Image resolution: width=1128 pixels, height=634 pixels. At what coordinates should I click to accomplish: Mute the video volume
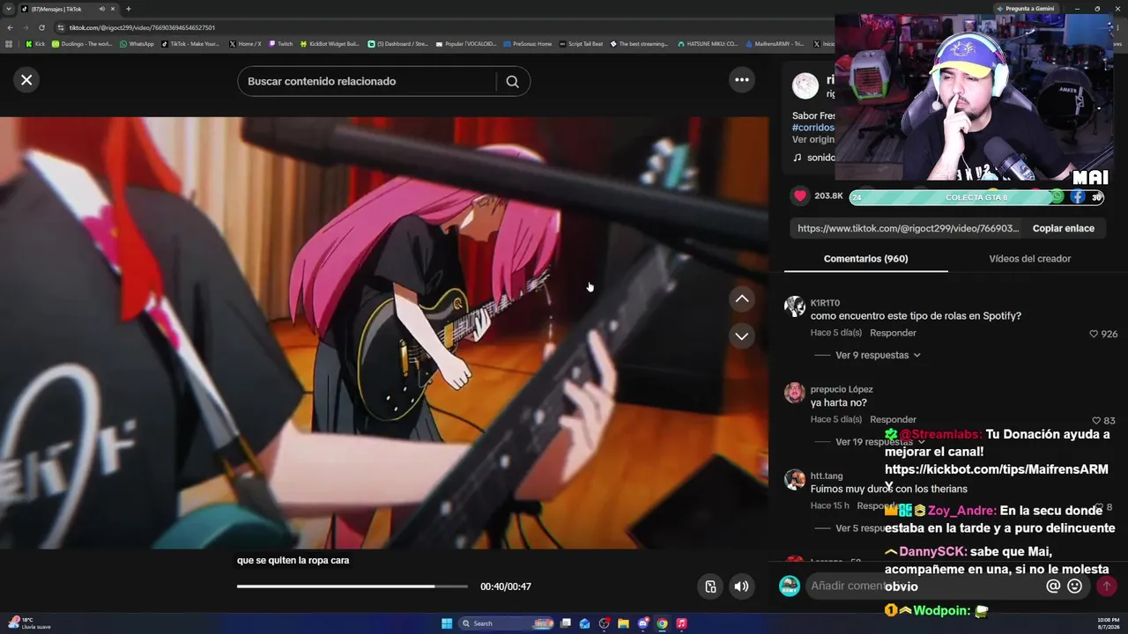click(742, 586)
